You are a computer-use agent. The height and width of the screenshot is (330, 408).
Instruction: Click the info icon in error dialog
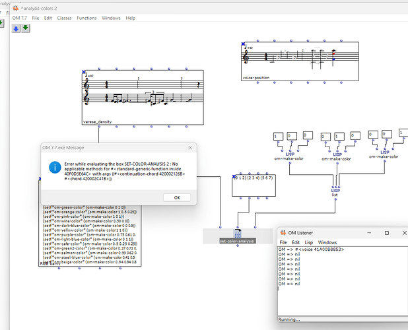[x=55, y=167]
